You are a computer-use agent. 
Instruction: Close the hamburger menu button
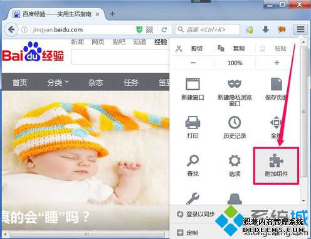tap(300, 29)
